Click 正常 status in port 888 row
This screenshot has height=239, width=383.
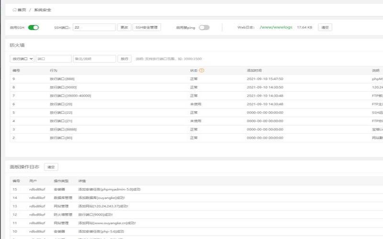tap(194, 79)
